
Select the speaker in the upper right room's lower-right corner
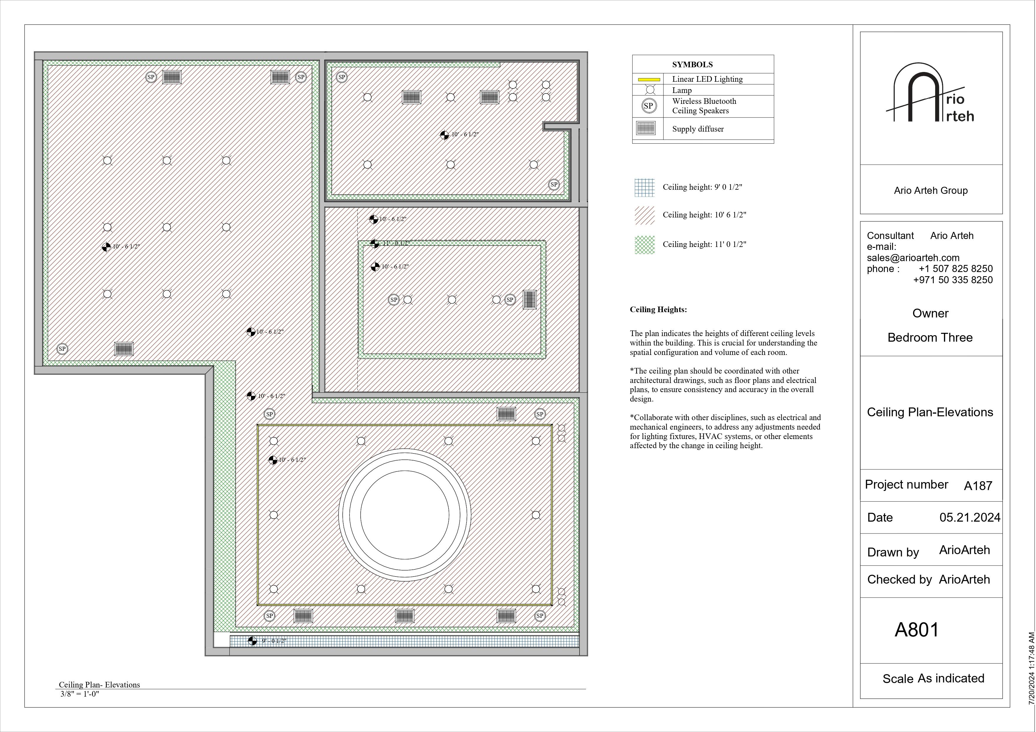point(554,184)
